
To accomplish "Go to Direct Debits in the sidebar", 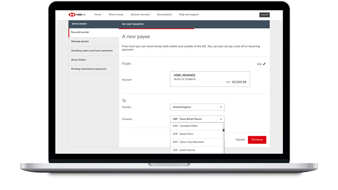I will [x=93, y=60].
